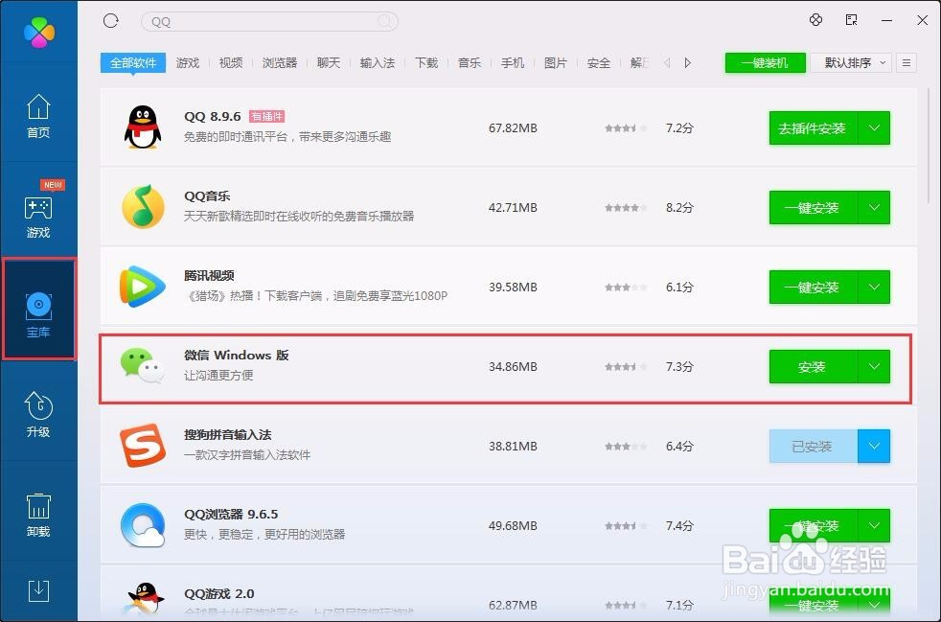Click the 腾讯视频 app icon

coord(142,287)
